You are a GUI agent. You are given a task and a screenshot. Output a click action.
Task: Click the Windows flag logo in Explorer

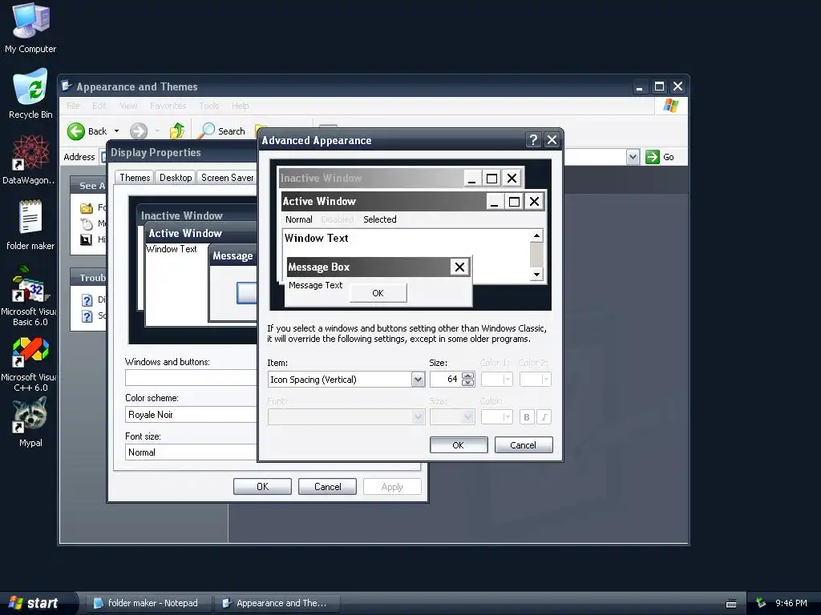pyautogui.click(x=671, y=106)
